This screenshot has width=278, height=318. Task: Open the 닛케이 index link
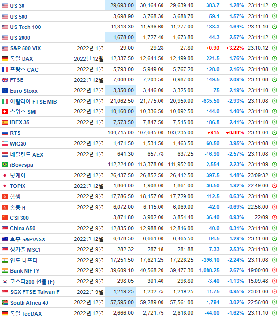(18, 175)
